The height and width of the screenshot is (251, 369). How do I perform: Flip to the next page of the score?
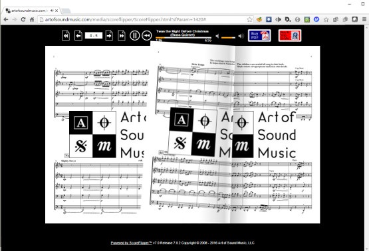coord(109,36)
